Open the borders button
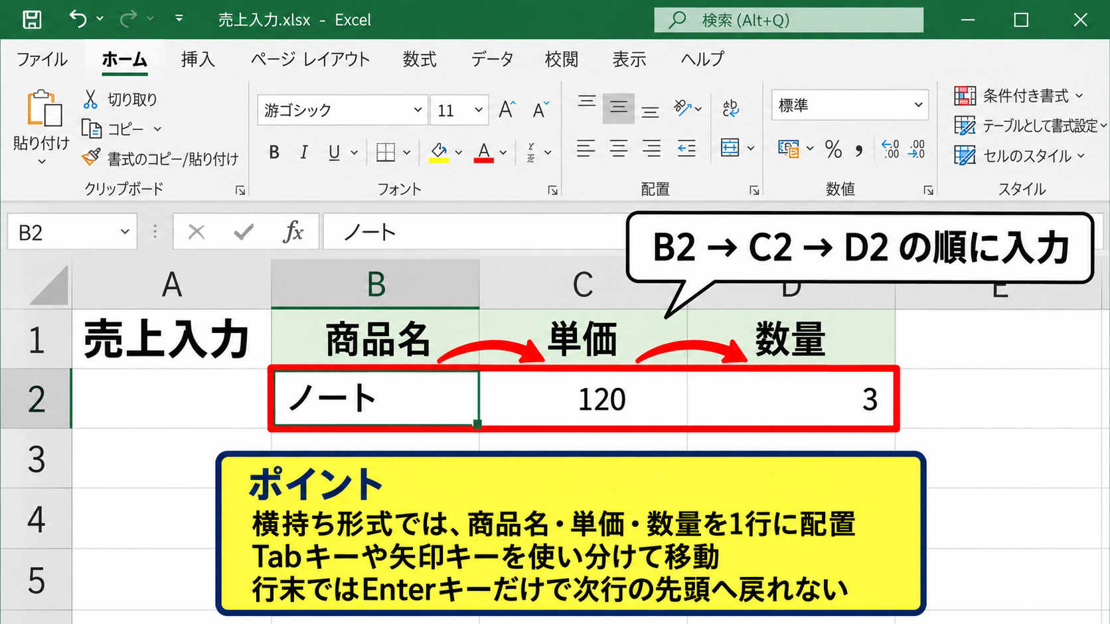This screenshot has height=624, width=1110. pyautogui.click(x=386, y=153)
